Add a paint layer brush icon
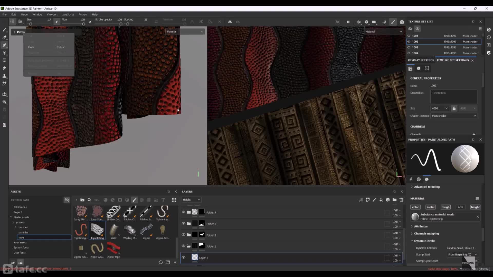493x277 pixels. (374, 200)
